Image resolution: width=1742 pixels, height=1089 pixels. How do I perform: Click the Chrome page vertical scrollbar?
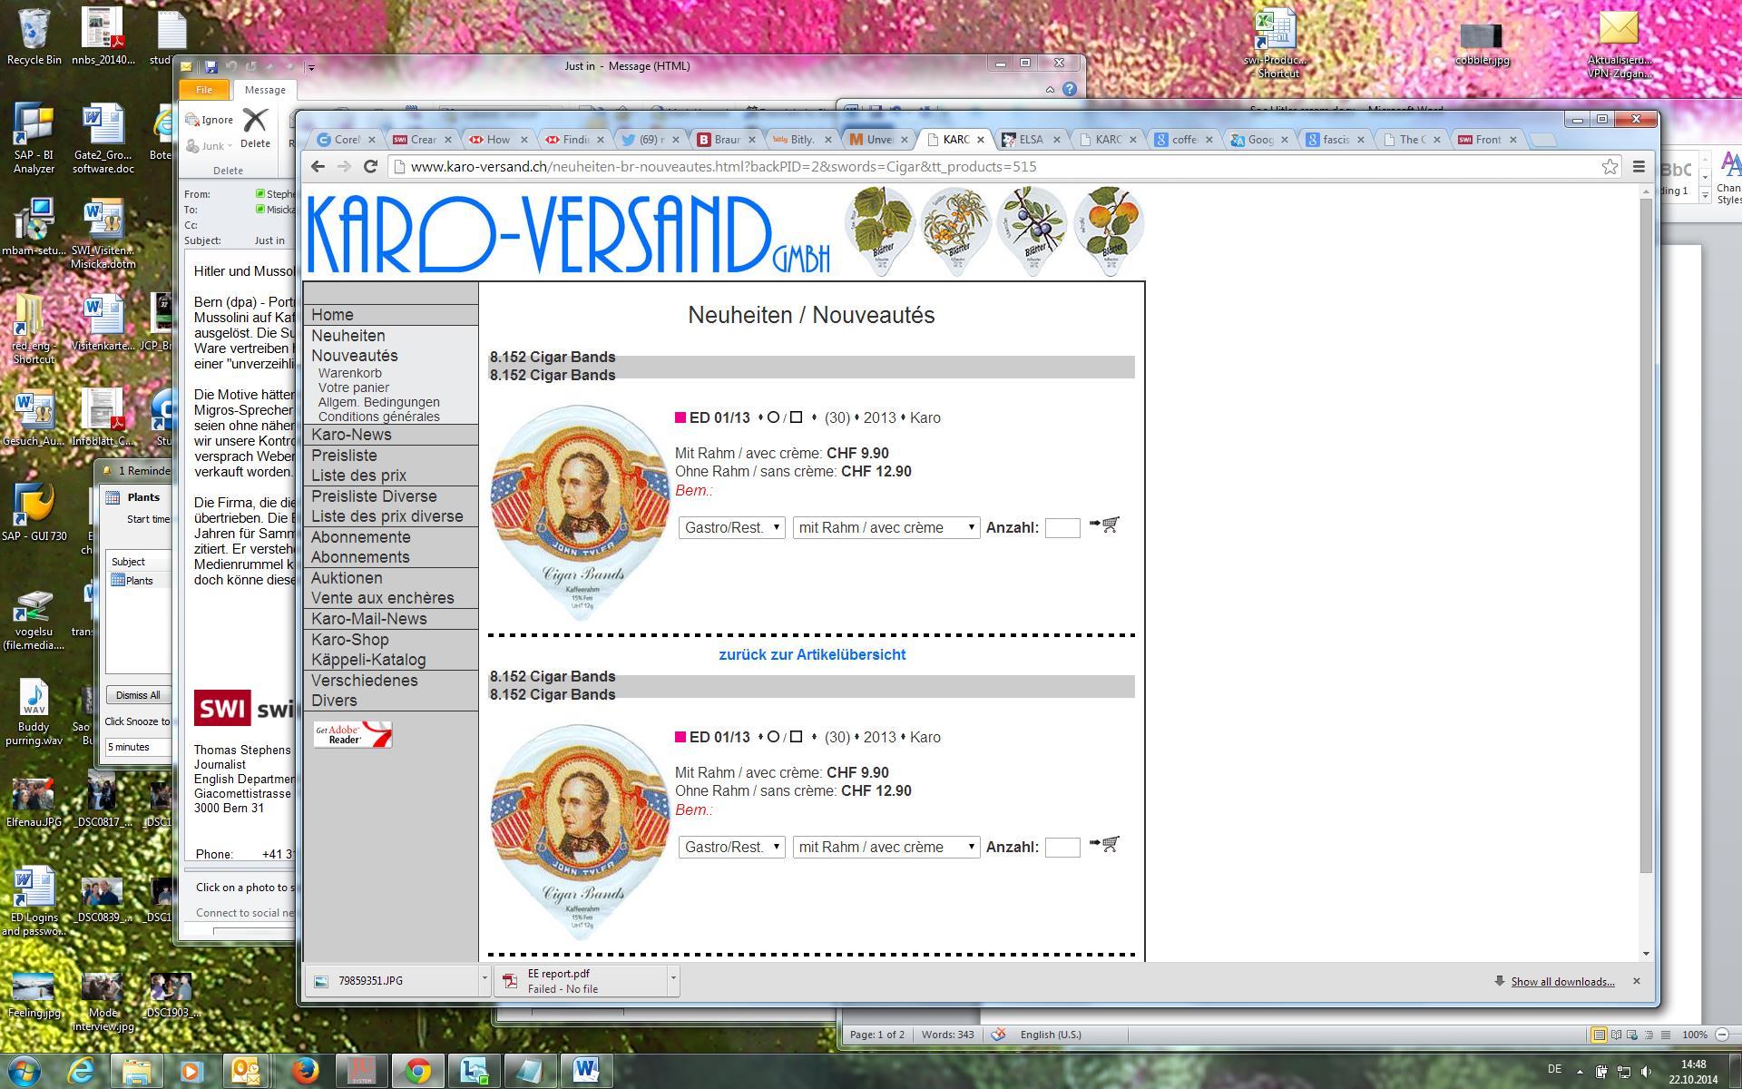(1646, 535)
